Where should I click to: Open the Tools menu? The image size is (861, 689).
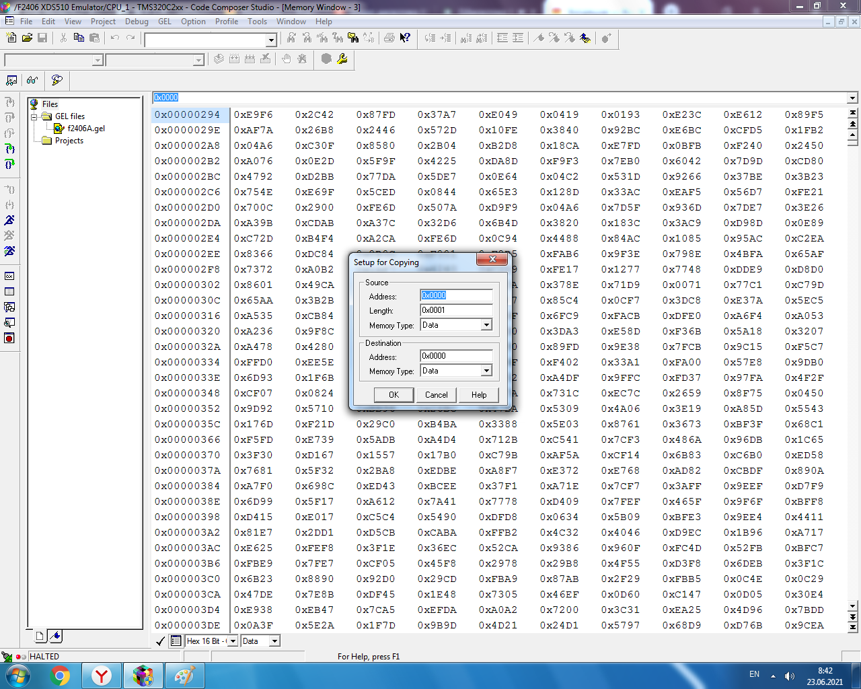click(x=258, y=22)
